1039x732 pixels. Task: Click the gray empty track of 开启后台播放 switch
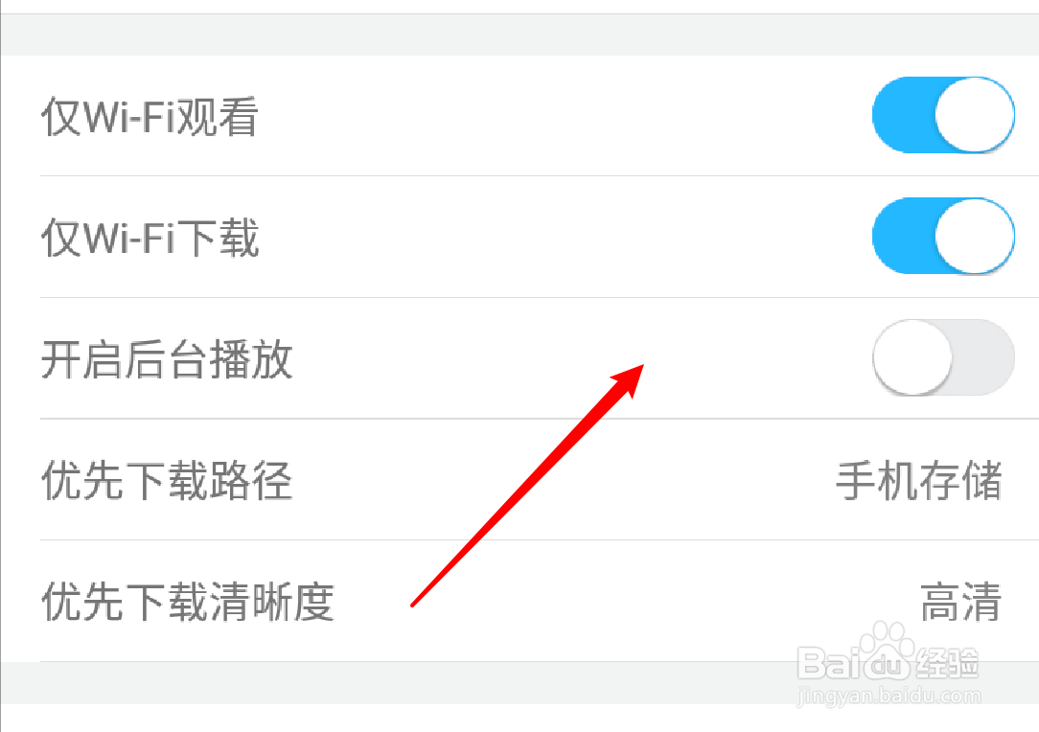point(984,357)
